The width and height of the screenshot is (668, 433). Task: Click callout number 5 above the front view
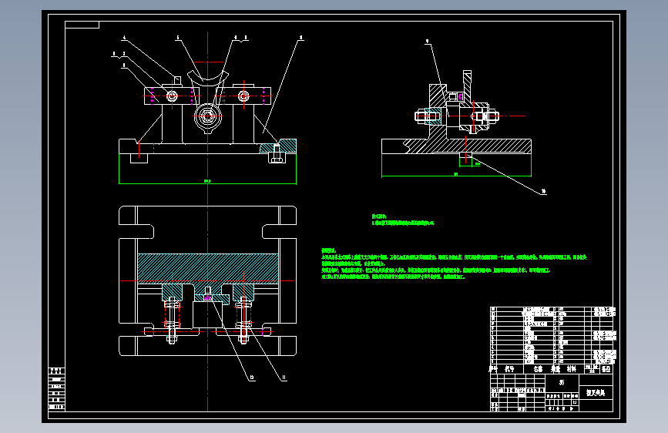click(x=178, y=38)
